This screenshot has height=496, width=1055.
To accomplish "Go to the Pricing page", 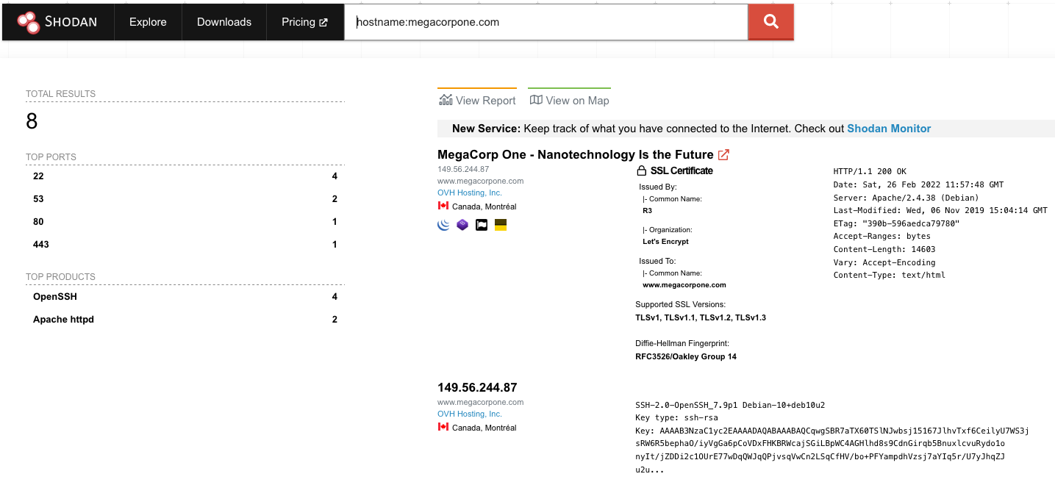I will click(304, 22).
